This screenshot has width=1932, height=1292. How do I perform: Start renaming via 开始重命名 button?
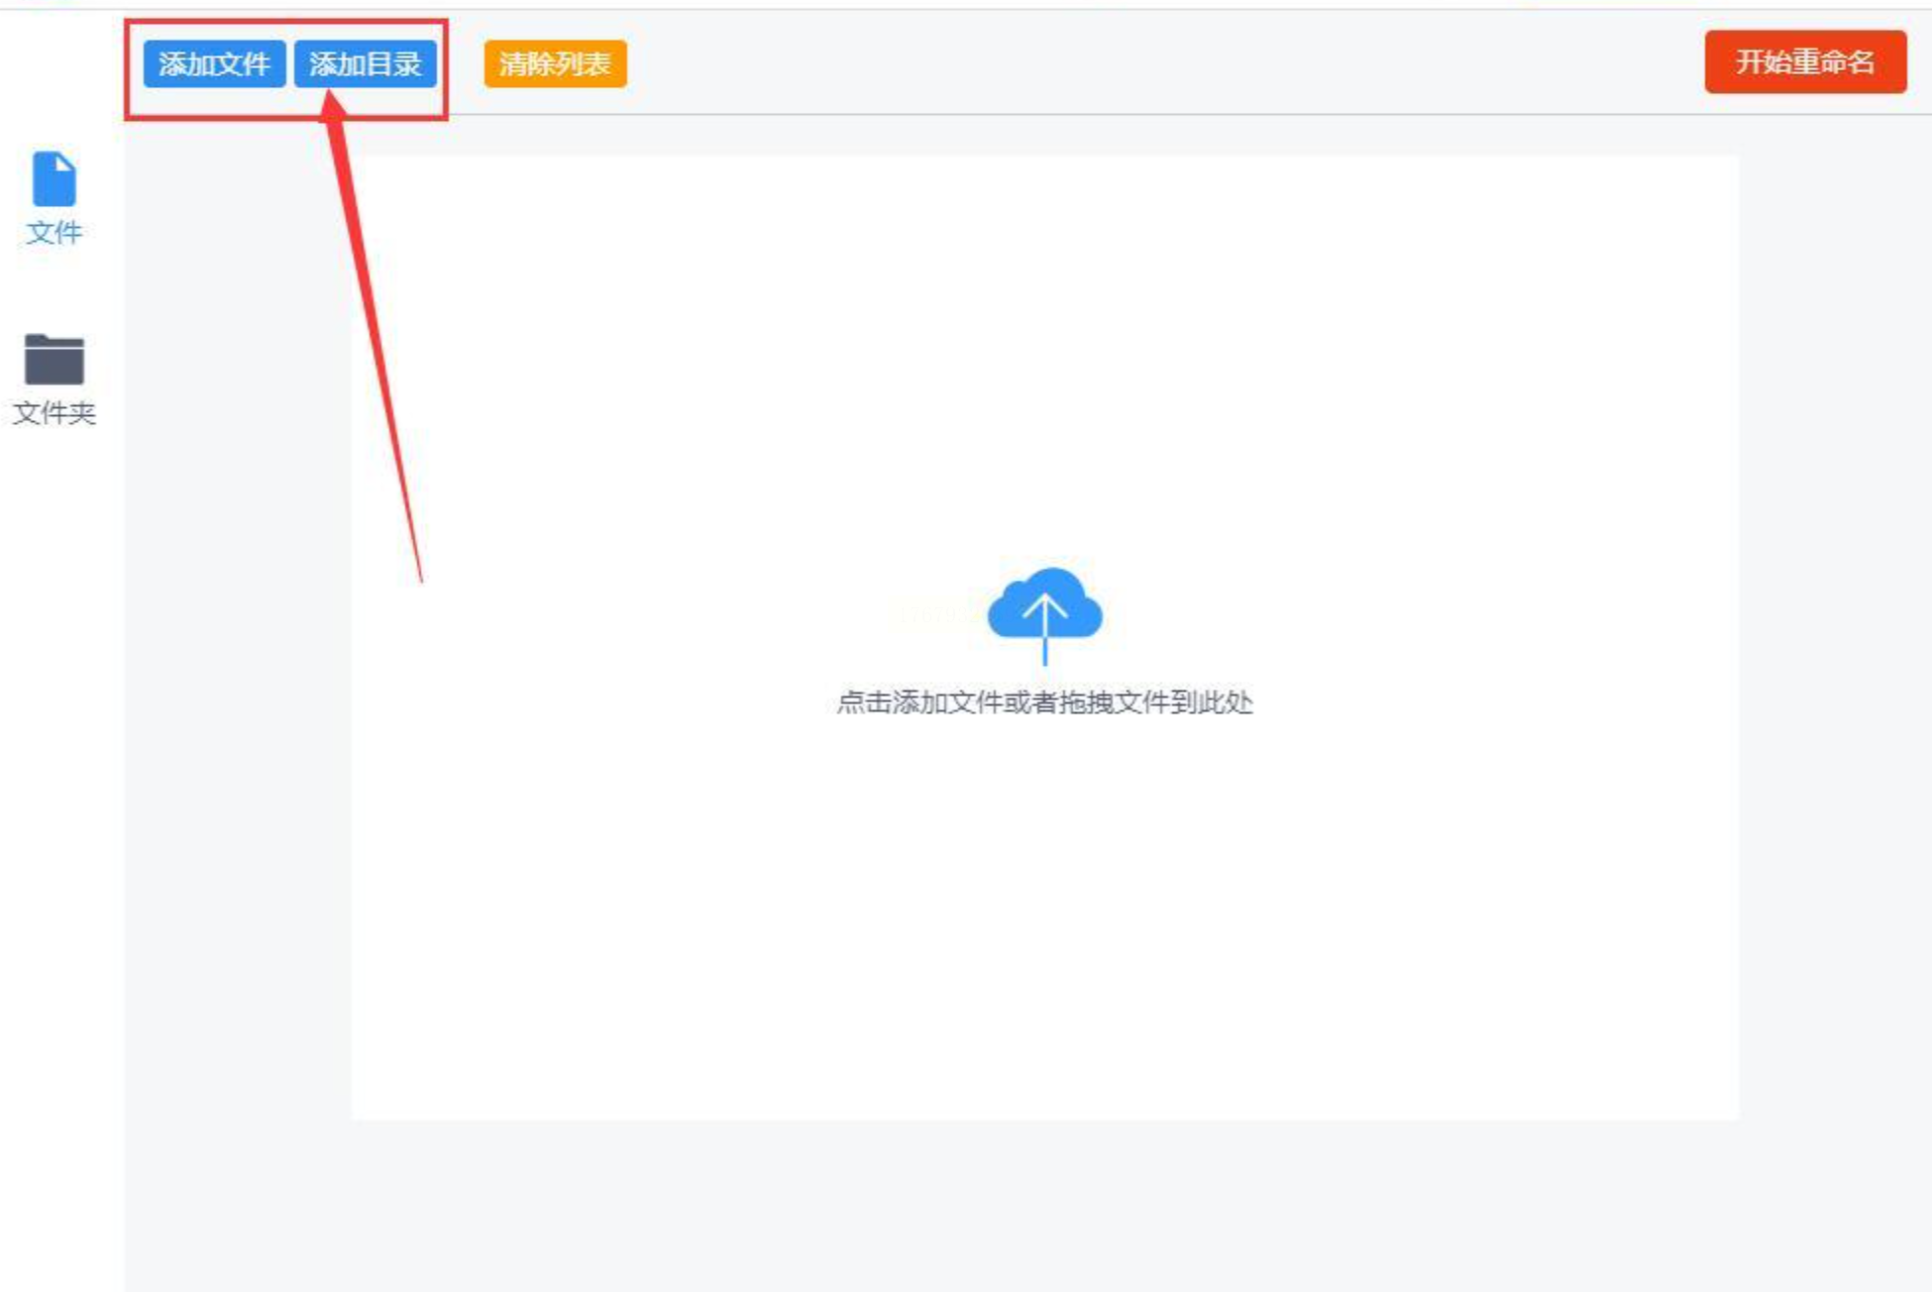[1804, 62]
